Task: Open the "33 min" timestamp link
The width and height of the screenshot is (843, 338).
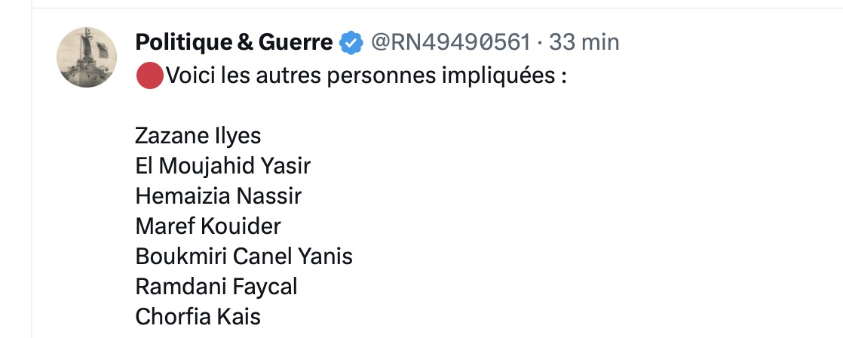Action: (x=584, y=43)
